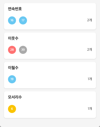The width and height of the screenshot is (100, 127).
Task: Tap the 2개 count in 이웃수 card
Action: click(89, 50)
